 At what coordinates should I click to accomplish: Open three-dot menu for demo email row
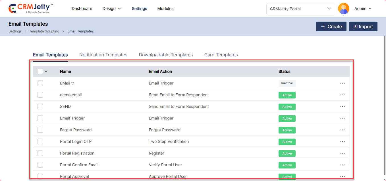[342, 95]
